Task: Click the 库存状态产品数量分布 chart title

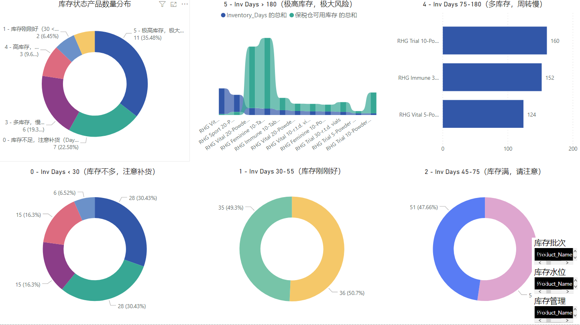Action: tap(94, 4)
